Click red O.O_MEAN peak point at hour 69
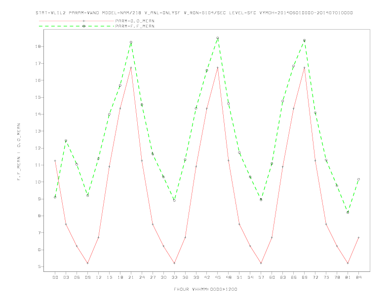 [x=305, y=68]
